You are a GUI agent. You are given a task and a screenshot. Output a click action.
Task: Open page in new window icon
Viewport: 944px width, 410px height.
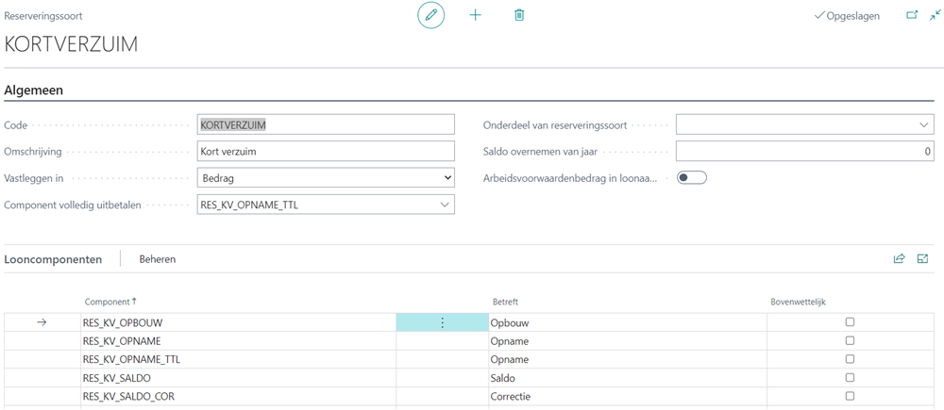(912, 15)
